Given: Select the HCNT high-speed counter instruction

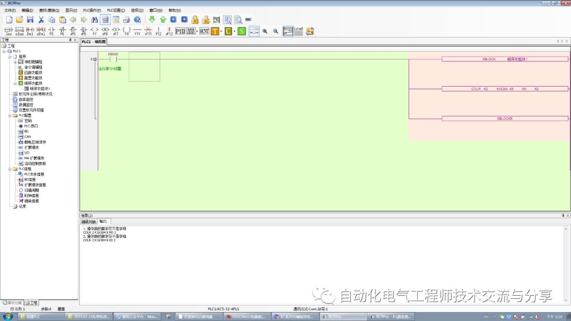Looking at the screenshot, I should pos(204,31).
